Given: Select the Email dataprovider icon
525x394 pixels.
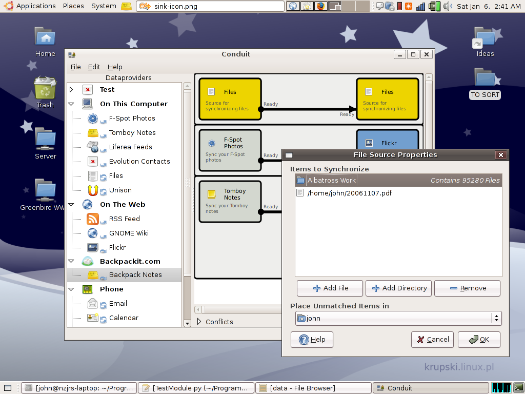Looking at the screenshot, I should tap(93, 304).
